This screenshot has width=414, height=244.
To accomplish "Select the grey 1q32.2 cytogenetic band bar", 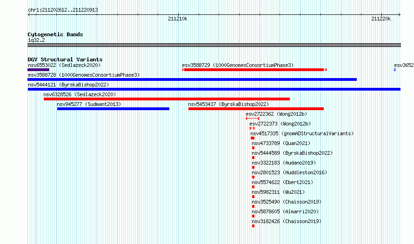I will tap(214, 45).
